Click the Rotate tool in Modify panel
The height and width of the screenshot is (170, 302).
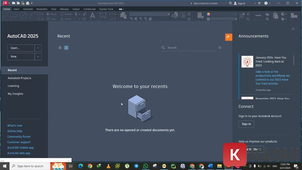pyautogui.click(x=66, y=14)
